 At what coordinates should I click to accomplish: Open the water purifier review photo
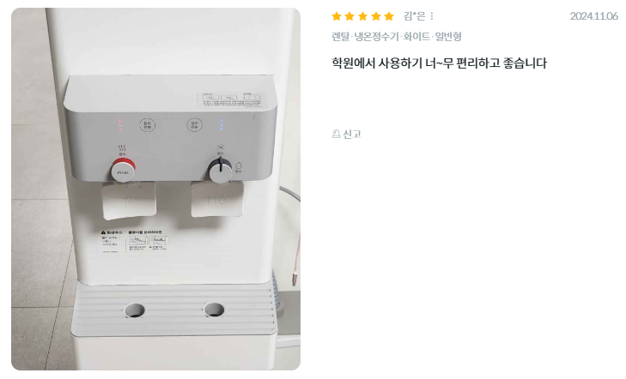click(x=155, y=189)
